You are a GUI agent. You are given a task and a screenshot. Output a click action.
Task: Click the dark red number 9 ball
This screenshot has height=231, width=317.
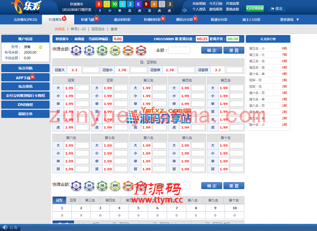point(146,4)
